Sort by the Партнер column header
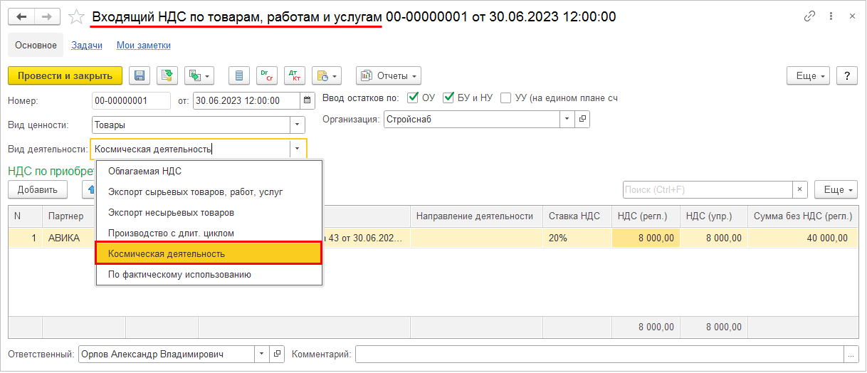This screenshot has width=867, height=373. [x=69, y=216]
